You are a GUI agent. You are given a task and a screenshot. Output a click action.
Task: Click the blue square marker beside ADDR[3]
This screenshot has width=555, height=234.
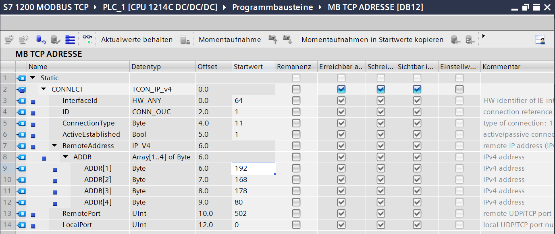click(x=55, y=192)
